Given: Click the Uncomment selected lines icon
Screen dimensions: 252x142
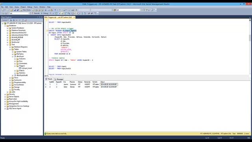Looking at the screenshot, I should (85, 13).
